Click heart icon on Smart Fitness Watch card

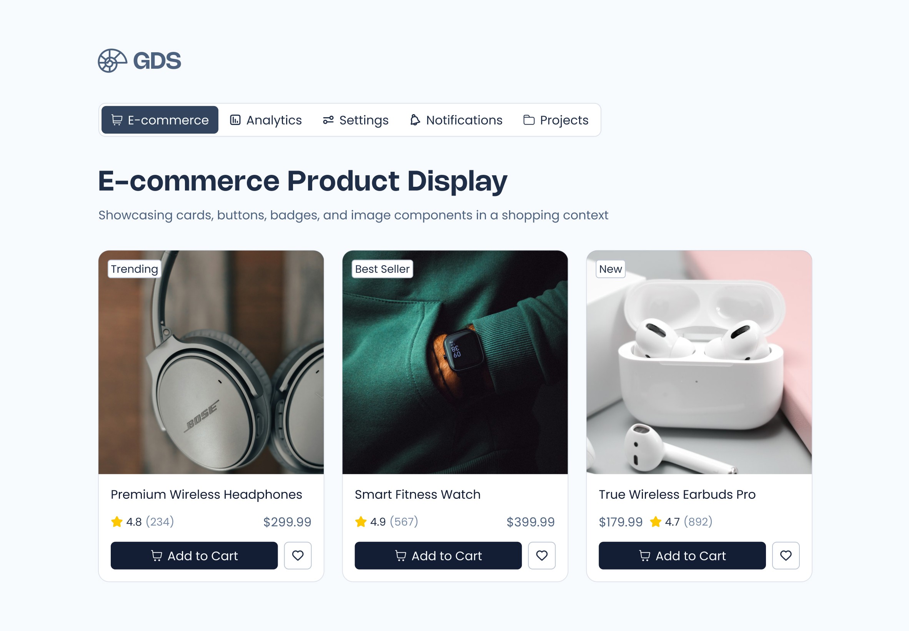[x=542, y=555]
